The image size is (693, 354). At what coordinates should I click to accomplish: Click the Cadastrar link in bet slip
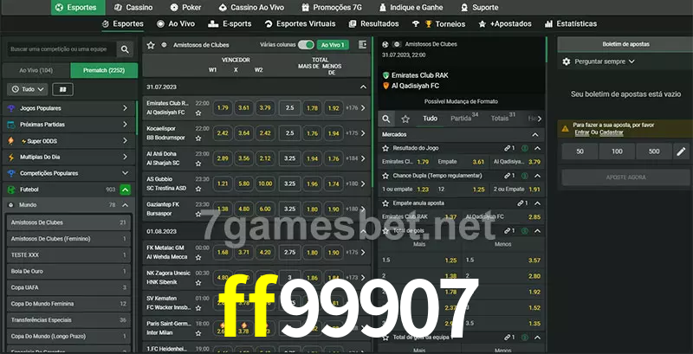pyautogui.click(x=612, y=132)
